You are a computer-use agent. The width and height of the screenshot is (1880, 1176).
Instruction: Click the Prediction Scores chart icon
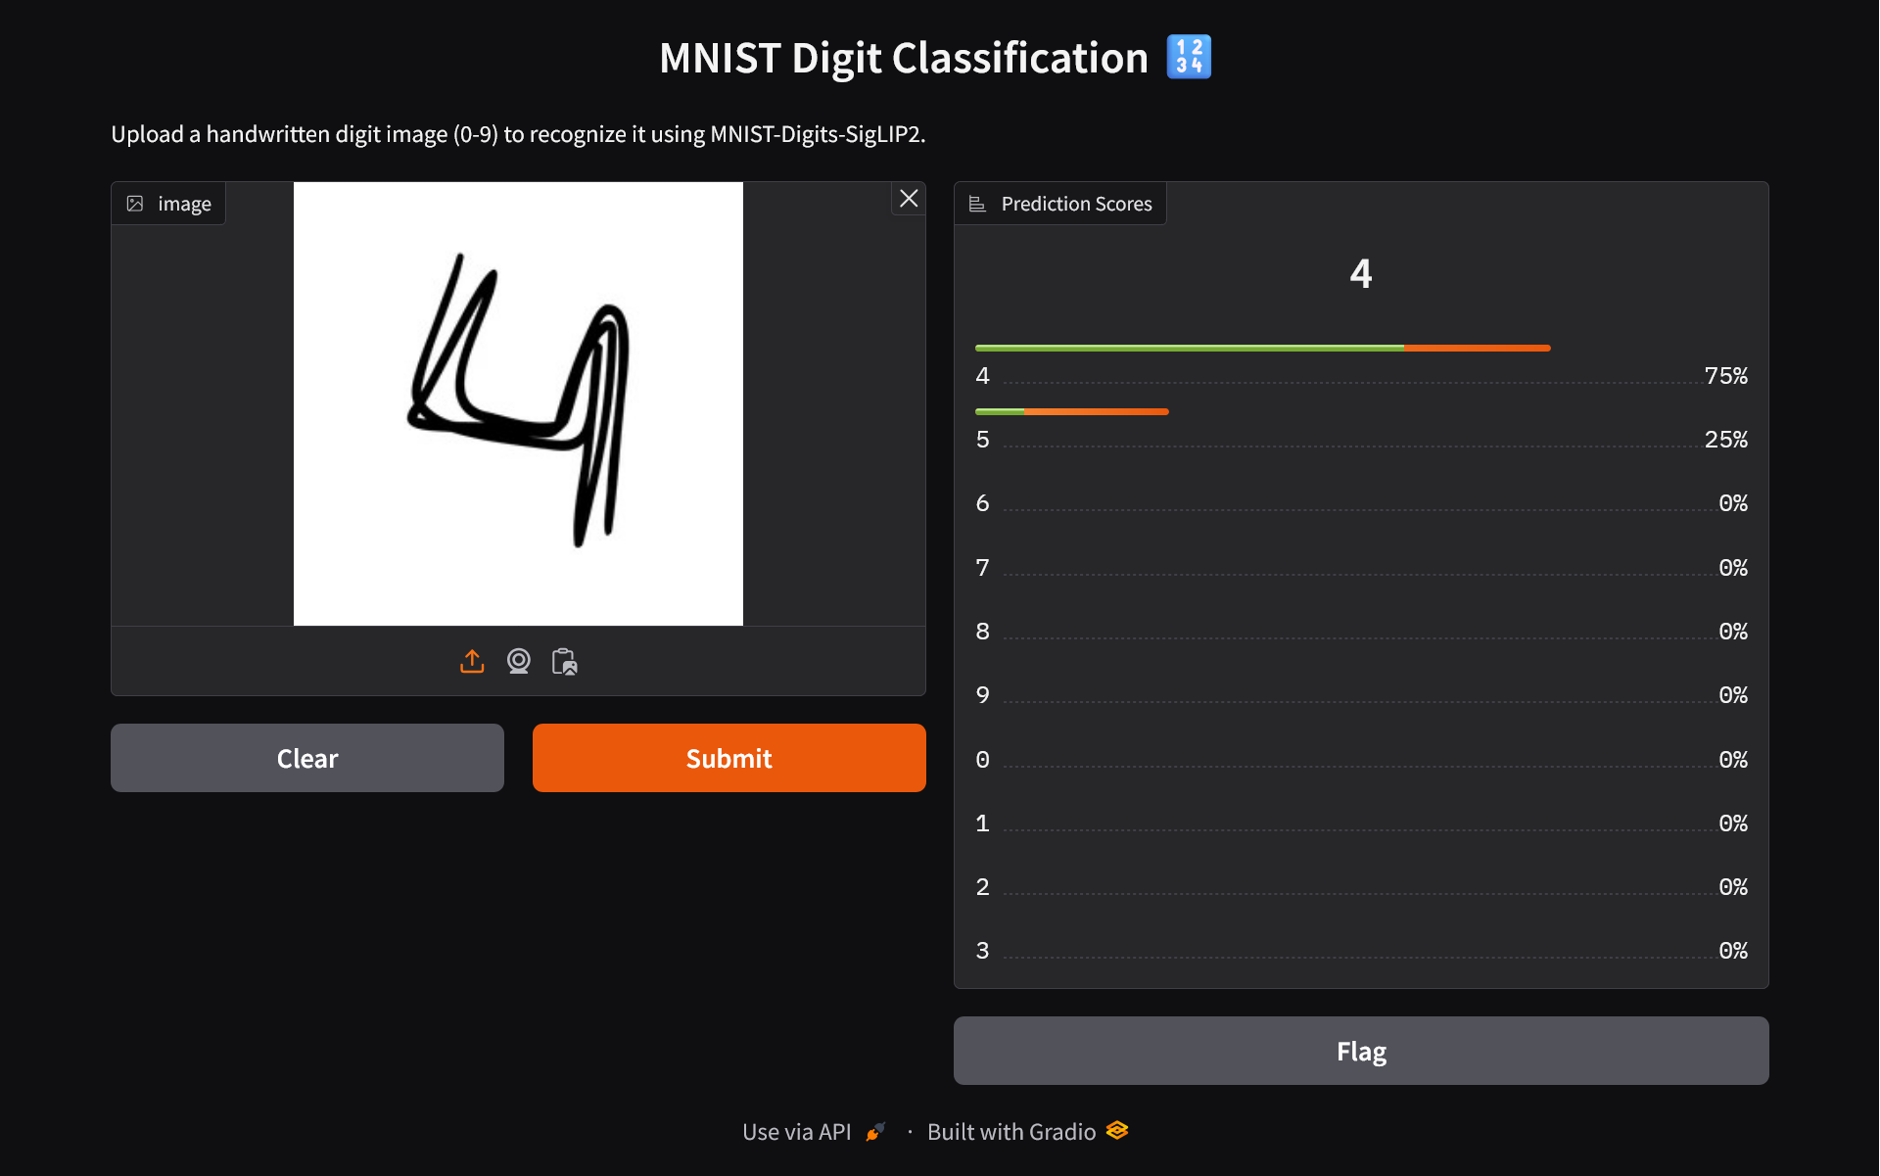pos(976,204)
